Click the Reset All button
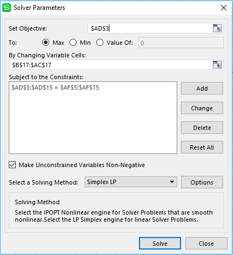Image resolution: width=233 pixels, height=255 pixels. [202, 147]
